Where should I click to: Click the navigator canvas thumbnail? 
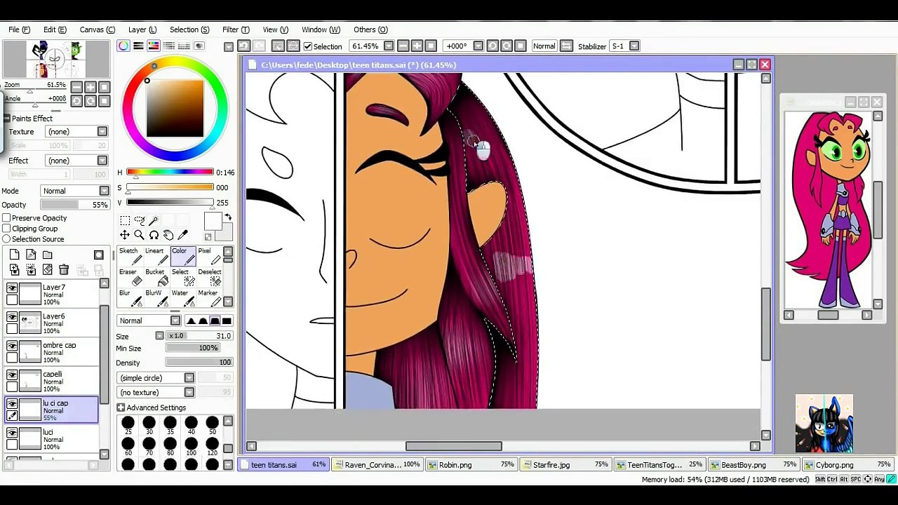(x=55, y=60)
